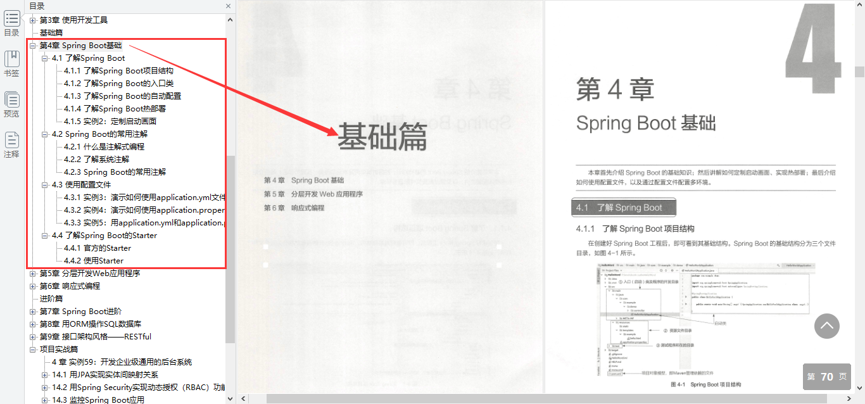
Task: Collapse 4.1 了解Spring Boot node
Action: [x=45, y=58]
